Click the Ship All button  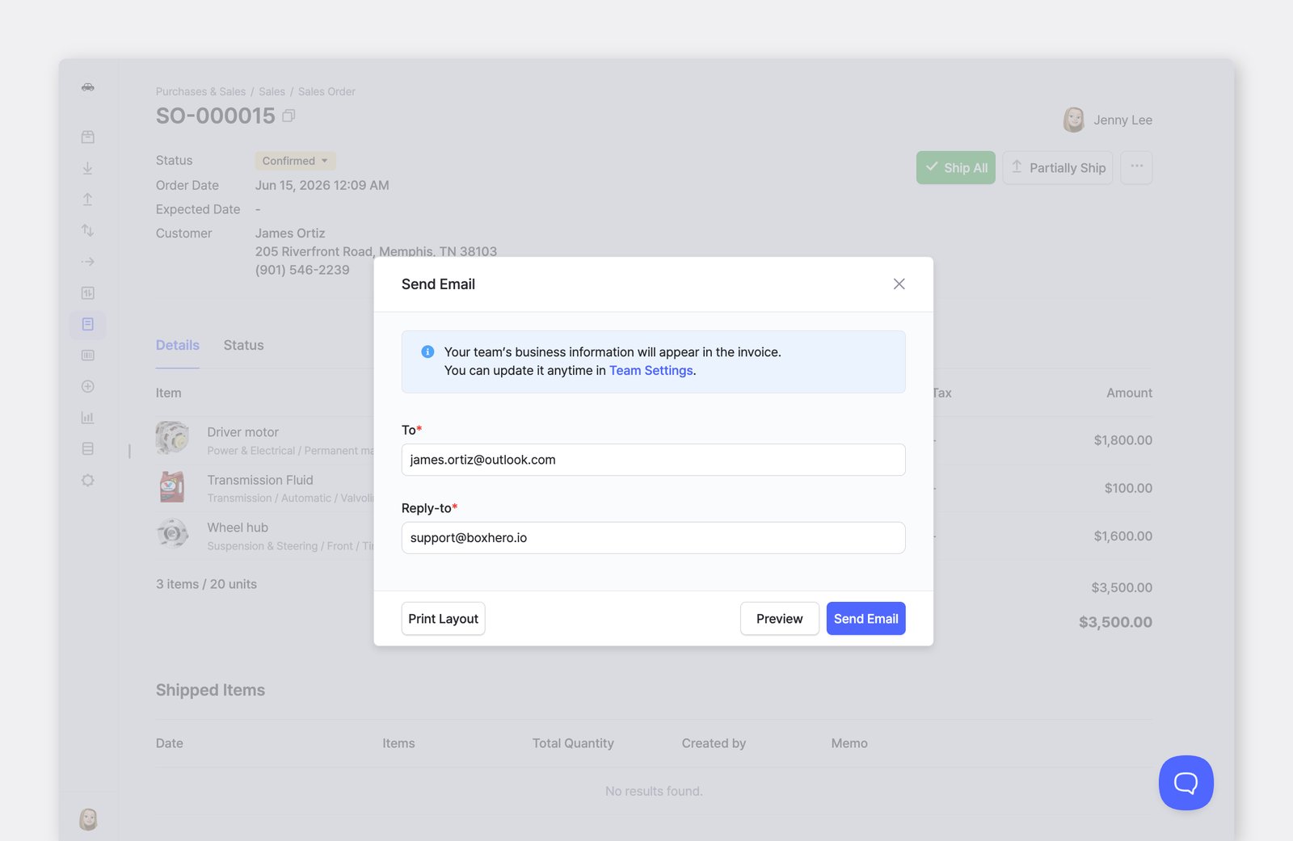point(956,167)
